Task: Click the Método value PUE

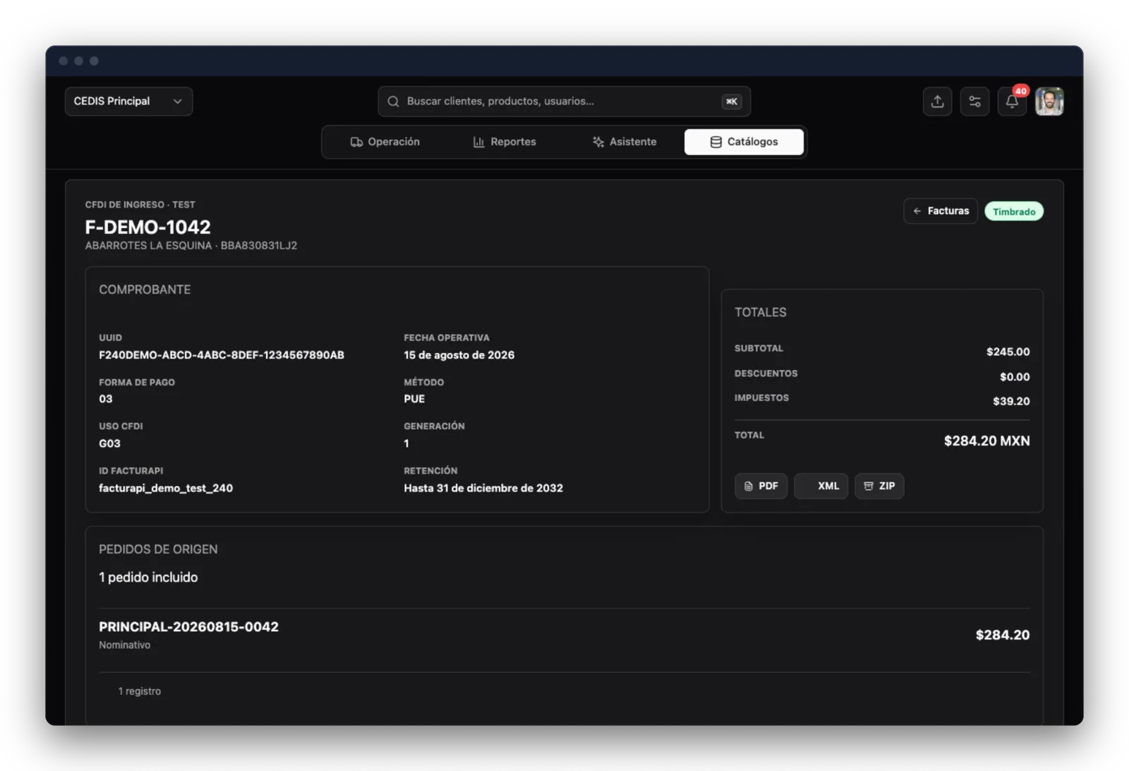Action: [x=414, y=399]
